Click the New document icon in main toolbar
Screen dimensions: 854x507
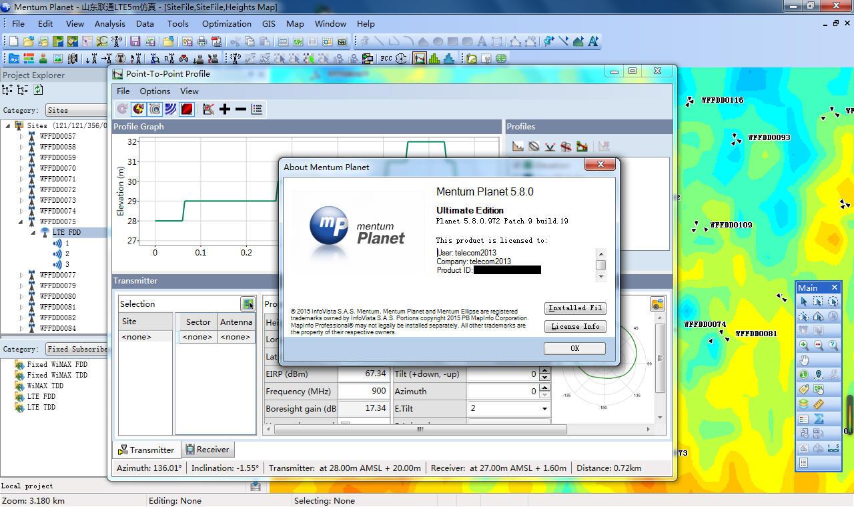[x=13, y=41]
